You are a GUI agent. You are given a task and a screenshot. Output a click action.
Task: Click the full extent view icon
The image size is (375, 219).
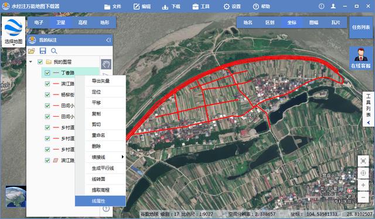363,161
